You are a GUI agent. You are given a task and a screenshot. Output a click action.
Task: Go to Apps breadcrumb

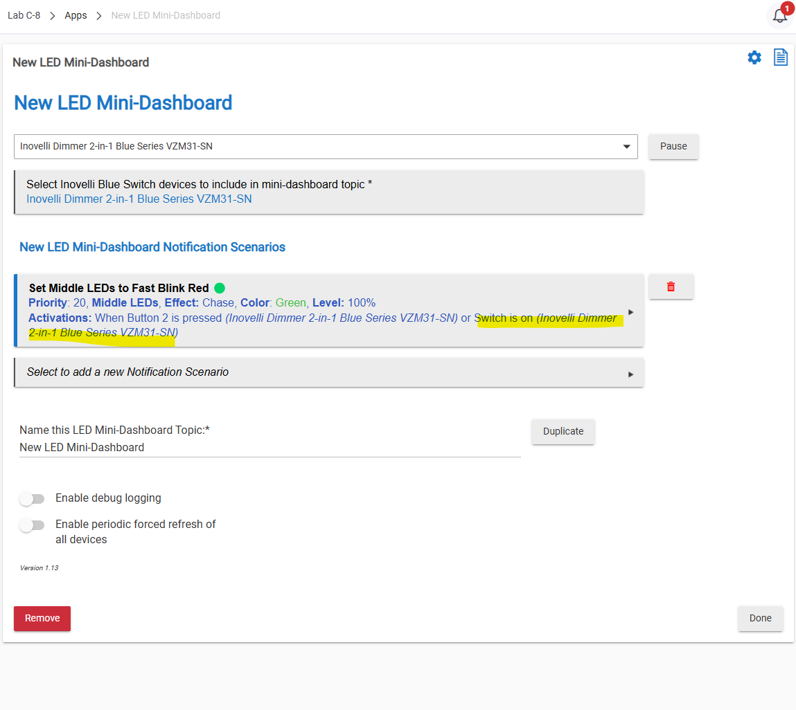pos(76,15)
